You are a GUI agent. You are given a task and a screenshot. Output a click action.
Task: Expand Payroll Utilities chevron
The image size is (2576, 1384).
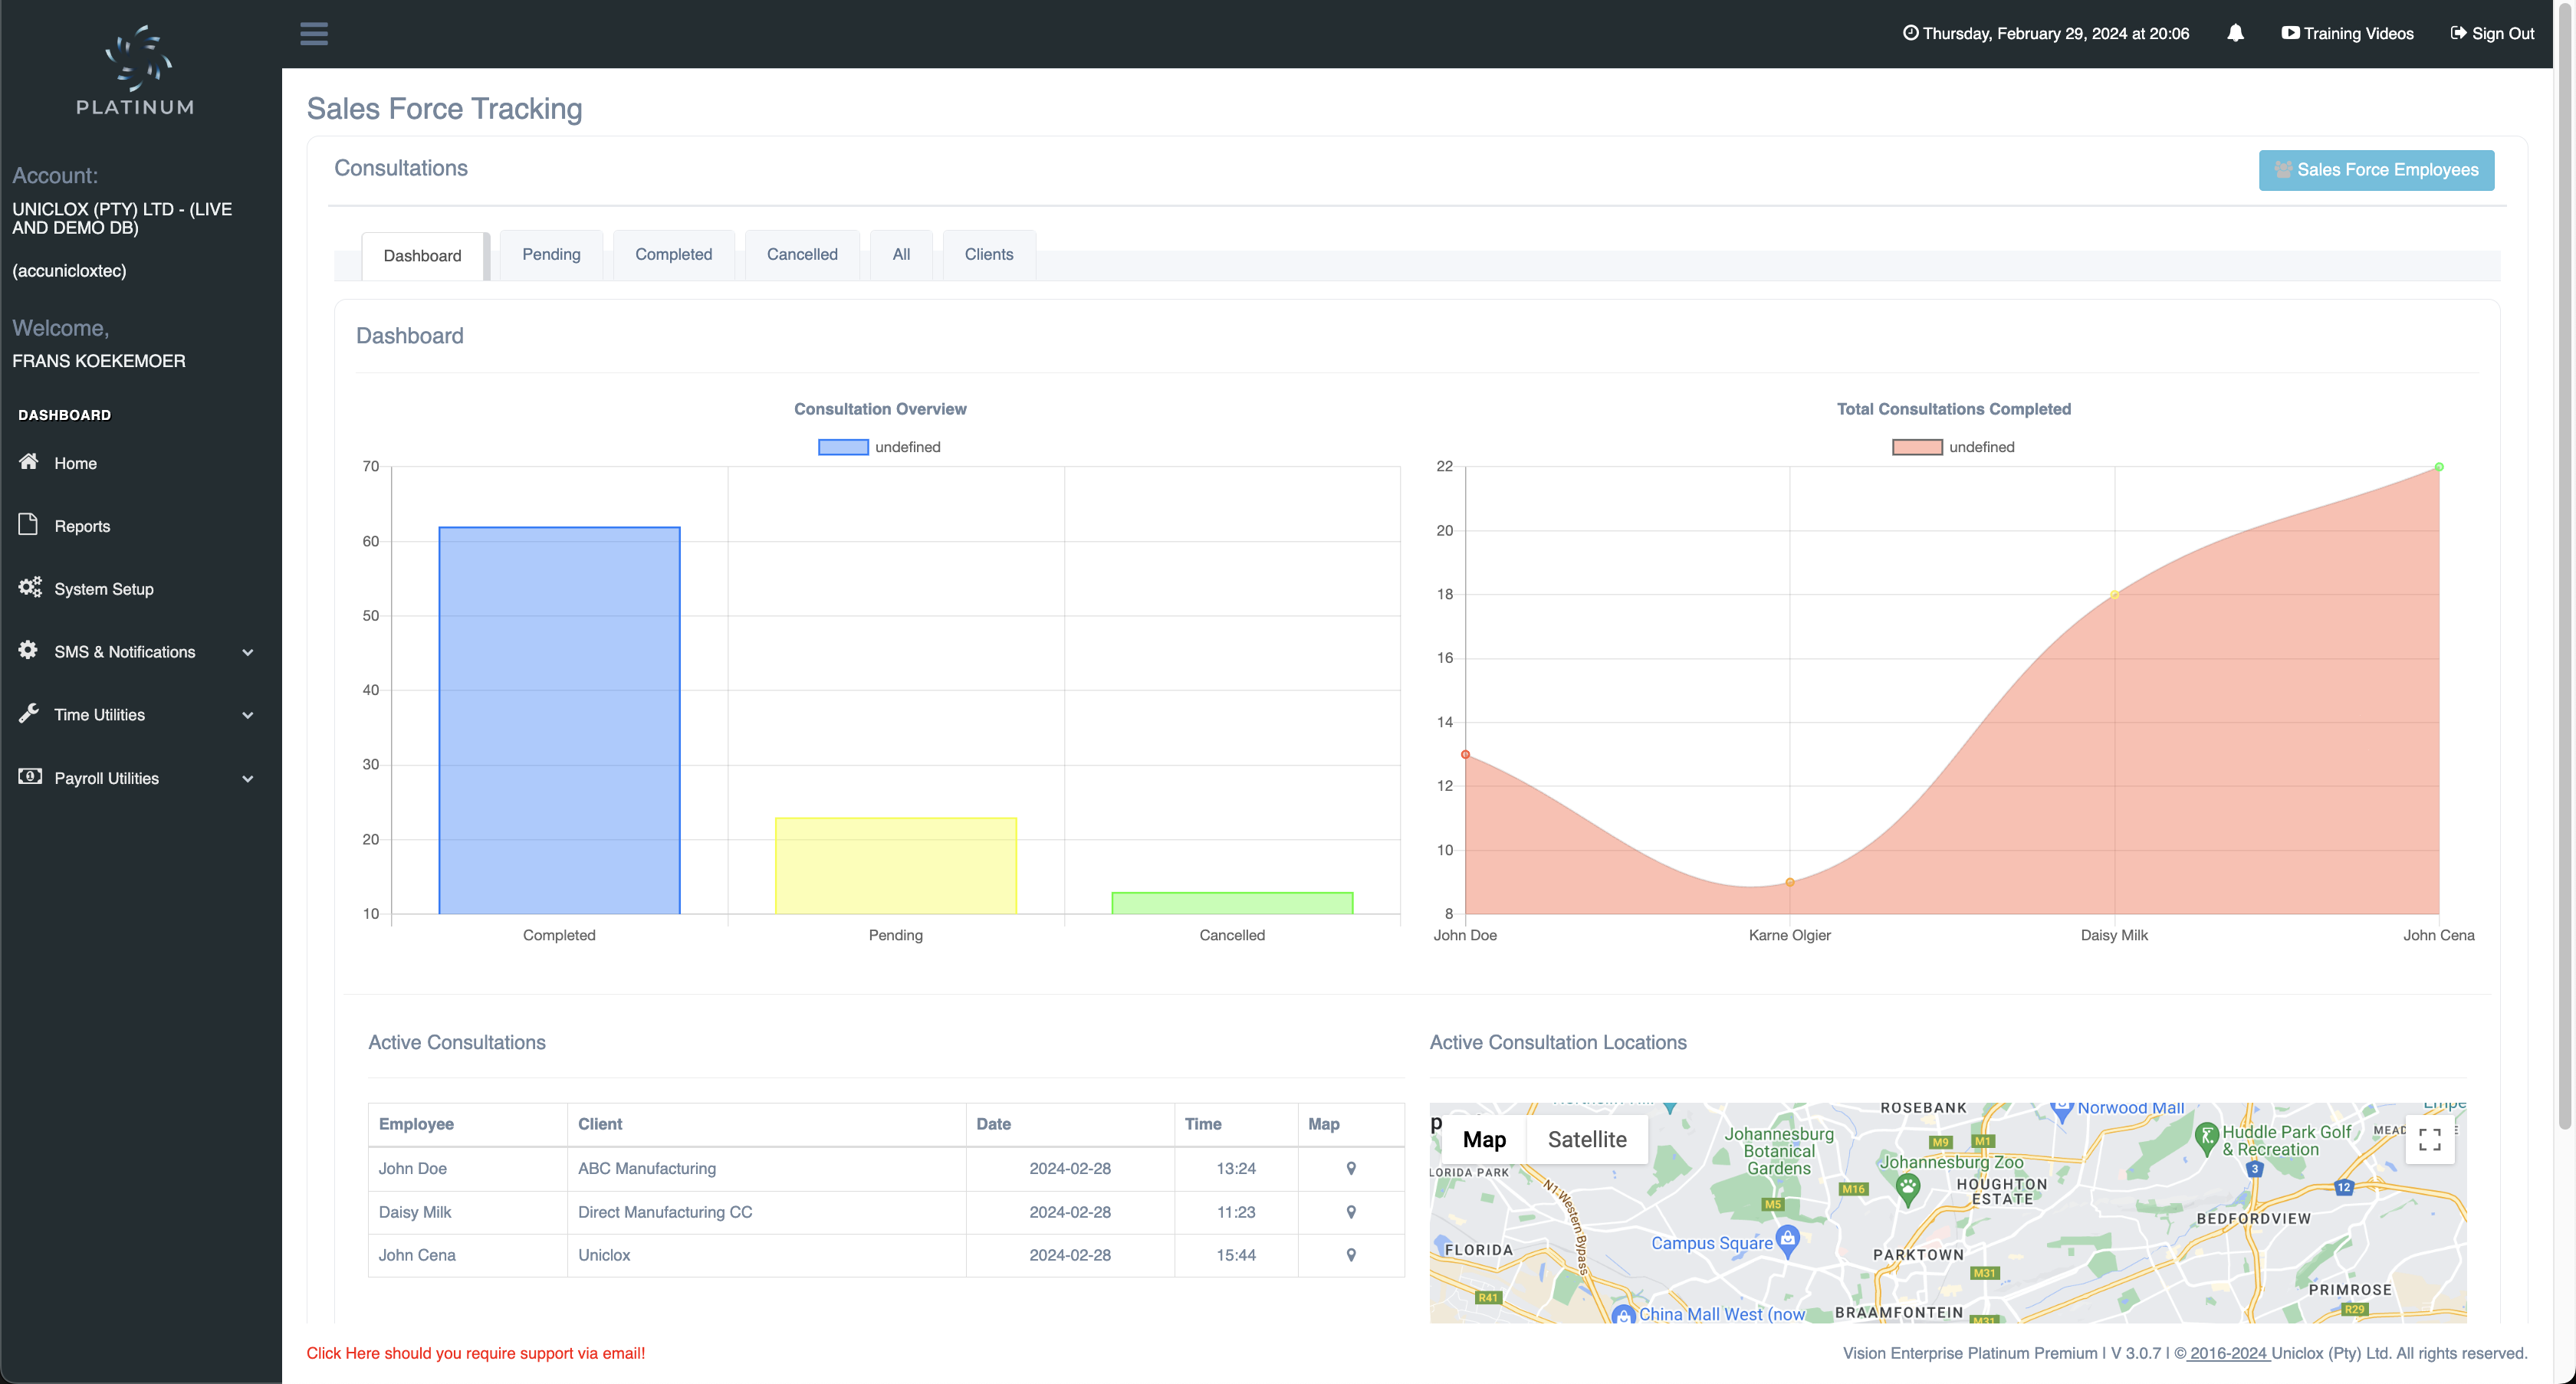coord(248,779)
